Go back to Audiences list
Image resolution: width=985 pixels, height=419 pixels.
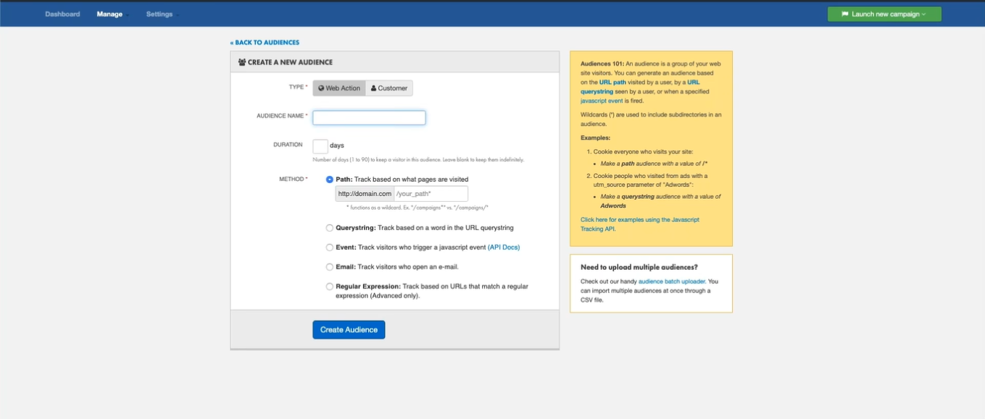(x=265, y=43)
